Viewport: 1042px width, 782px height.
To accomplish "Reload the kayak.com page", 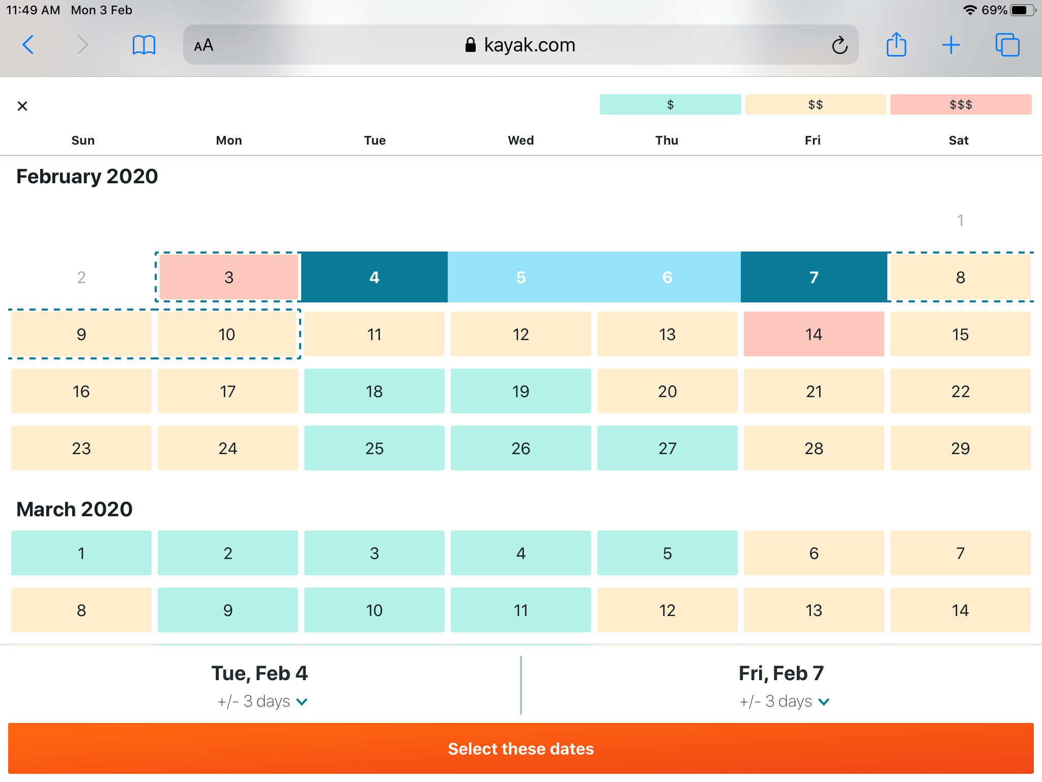I will click(x=840, y=45).
